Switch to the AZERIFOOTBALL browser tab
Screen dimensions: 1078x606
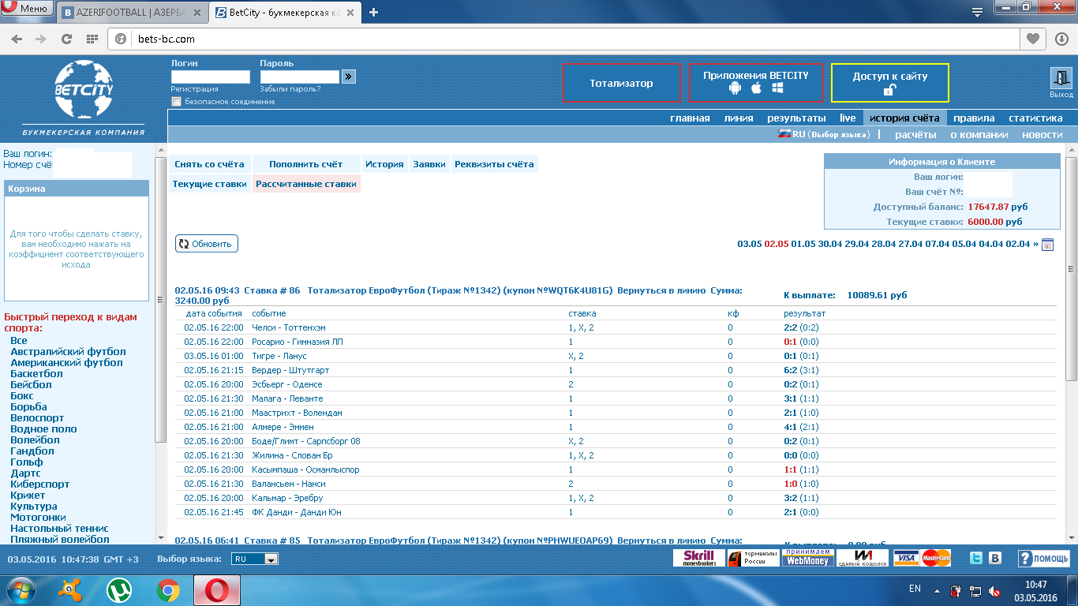pos(132,13)
